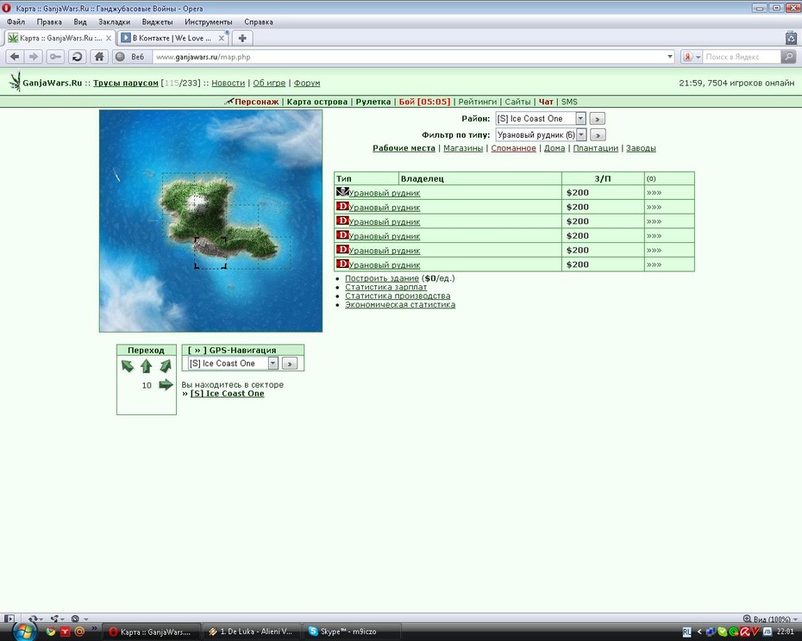Click the Home icon in address bar row
Viewport: 802px width, 641px height.
[x=99, y=57]
